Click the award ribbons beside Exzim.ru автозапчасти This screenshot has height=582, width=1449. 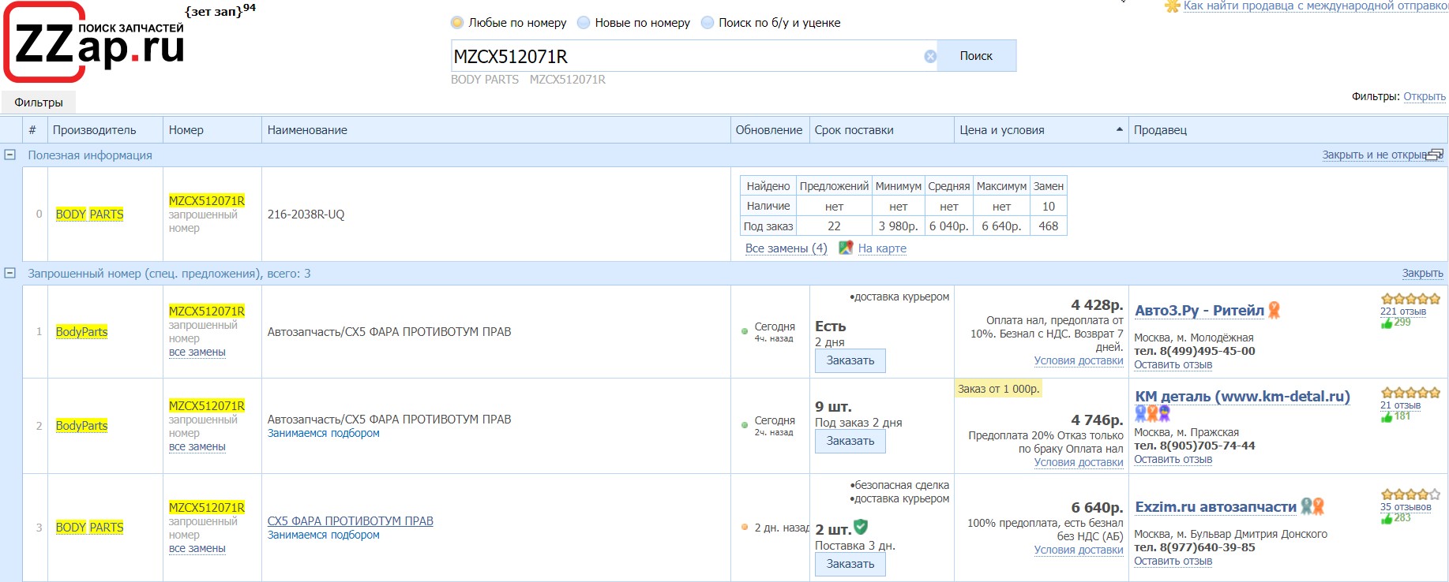coord(1312,506)
